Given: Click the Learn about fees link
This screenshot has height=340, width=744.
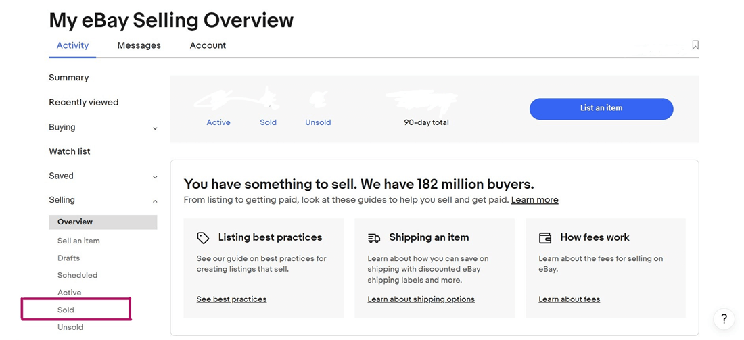Looking at the screenshot, I should (x=569, y=299).
